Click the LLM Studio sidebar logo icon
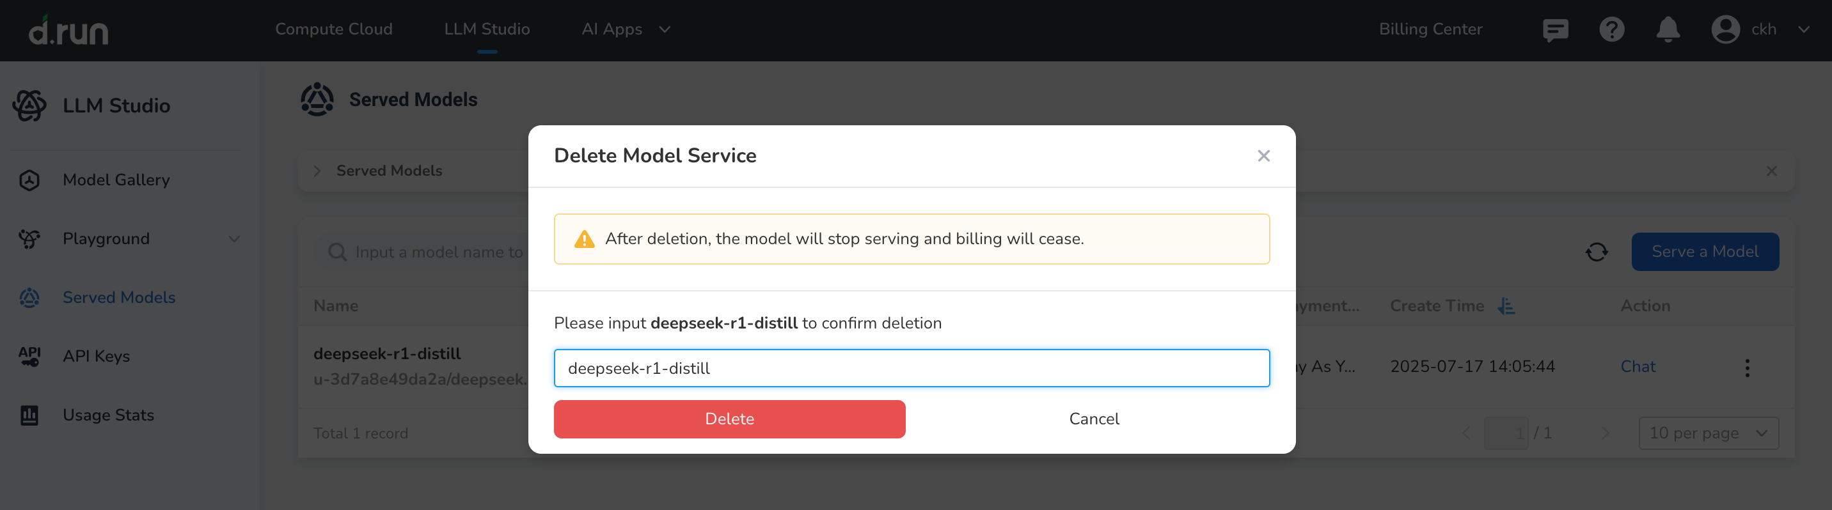The image size is (1832, 510). click(30, 105)
